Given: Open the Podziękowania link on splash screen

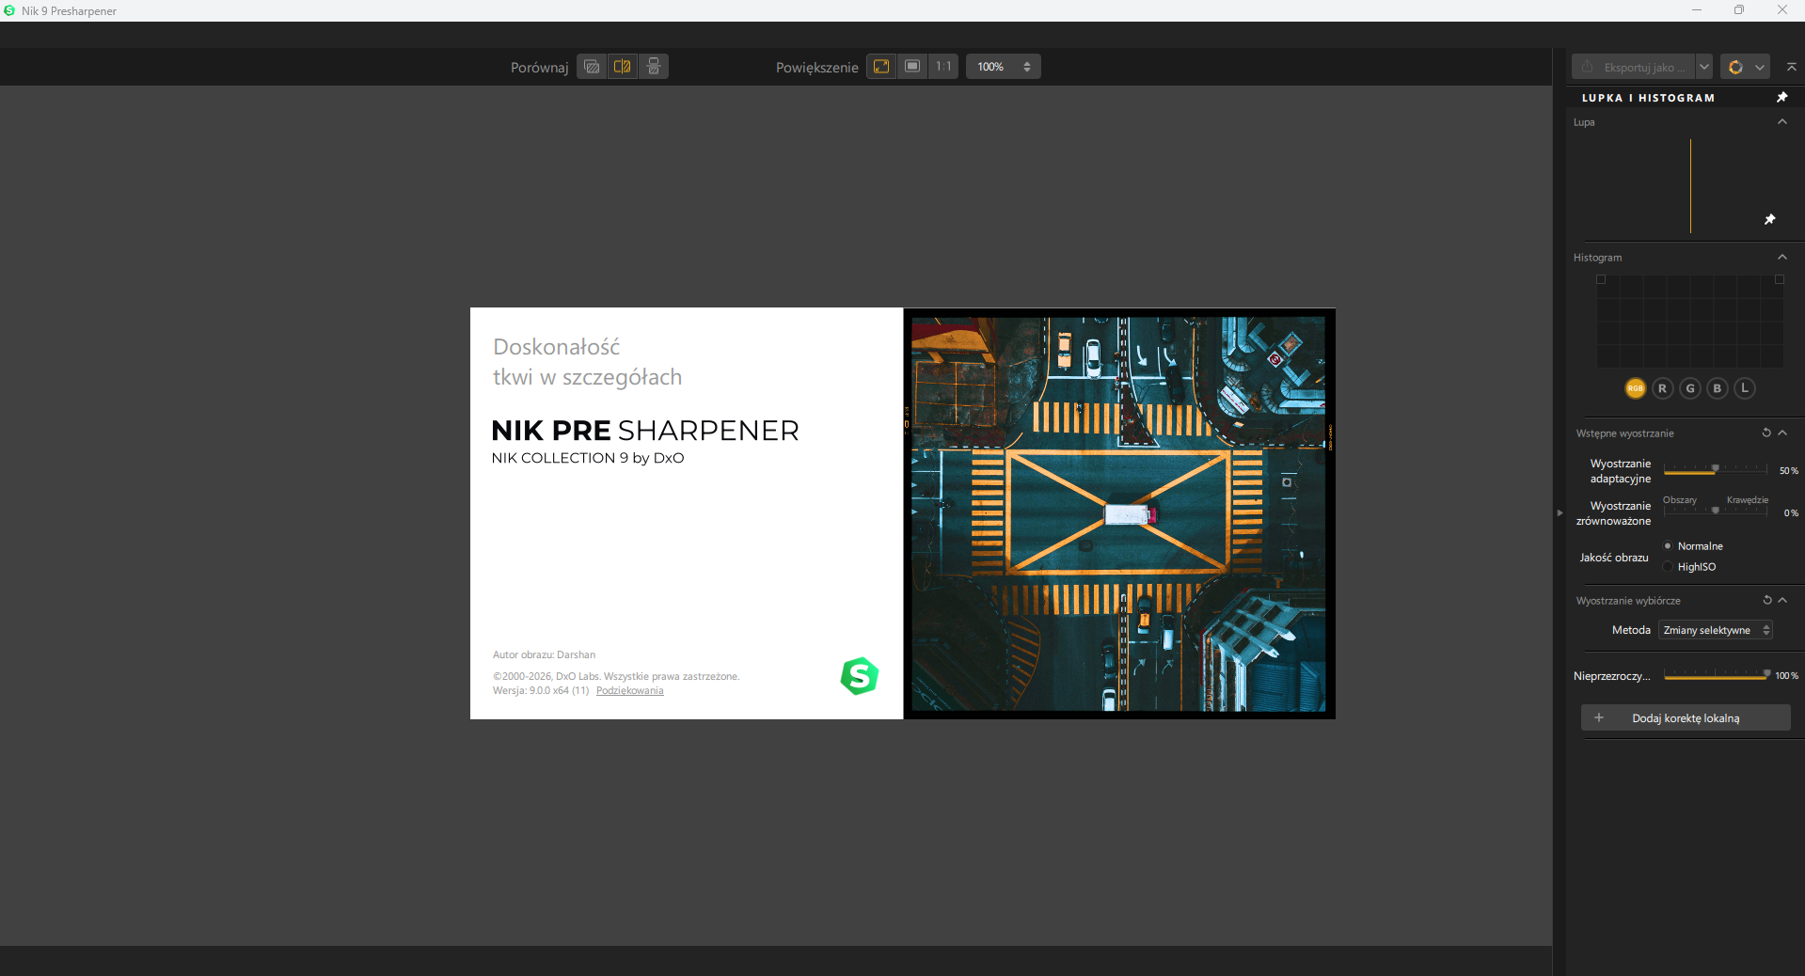Looking at the screenshot, I should point(629,691).
